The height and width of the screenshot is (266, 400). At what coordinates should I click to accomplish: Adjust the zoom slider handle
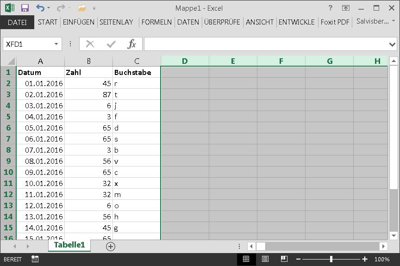coord(331,259)
